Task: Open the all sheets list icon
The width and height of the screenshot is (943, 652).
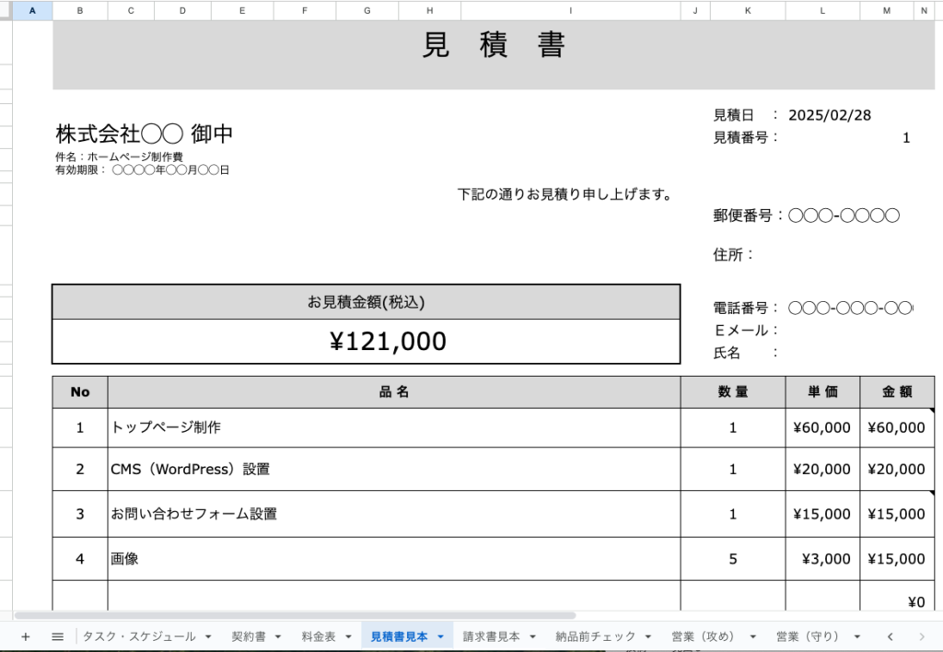Action: [x=57, y=636]
